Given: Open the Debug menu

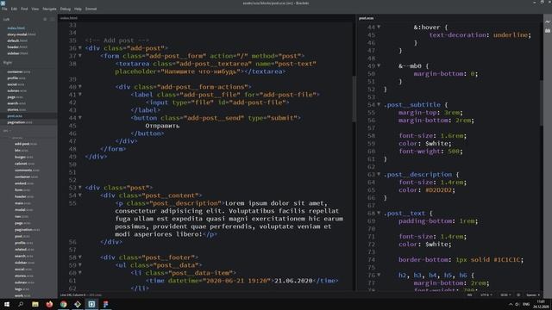Looking at the screenshot, I should pos(66,9).
